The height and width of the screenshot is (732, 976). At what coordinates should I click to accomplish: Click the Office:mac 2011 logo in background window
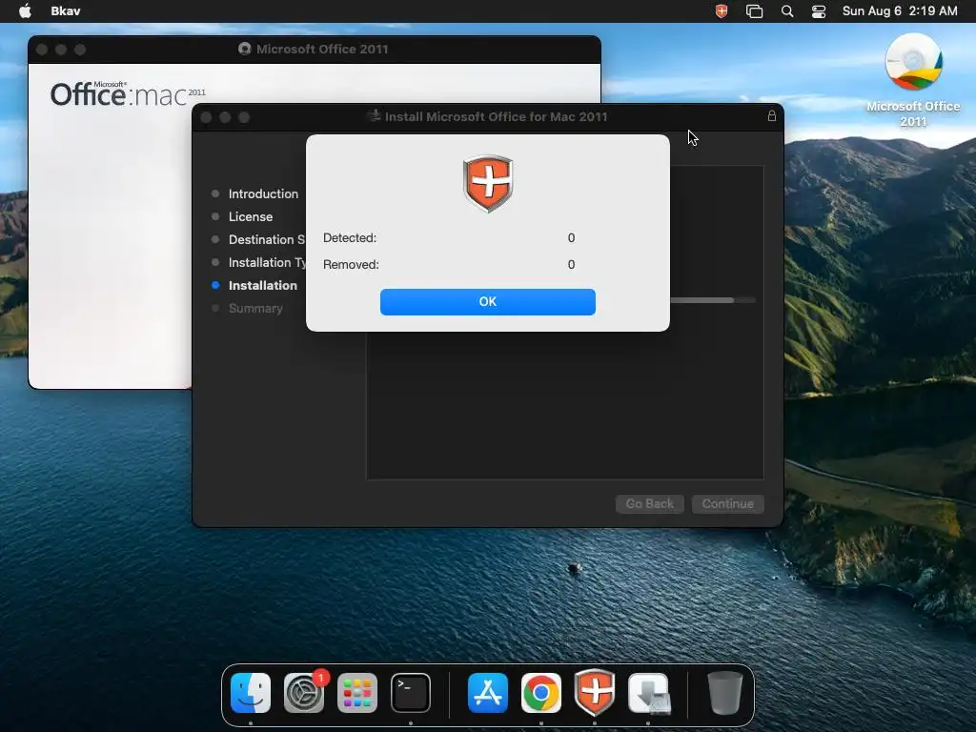pos(128,94)
